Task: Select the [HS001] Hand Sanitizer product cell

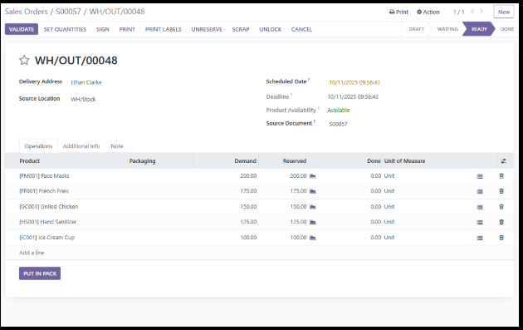Action: click(x=47, y=222)
